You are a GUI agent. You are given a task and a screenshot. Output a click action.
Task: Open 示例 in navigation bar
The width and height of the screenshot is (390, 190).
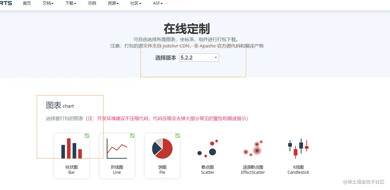point(92,3)
